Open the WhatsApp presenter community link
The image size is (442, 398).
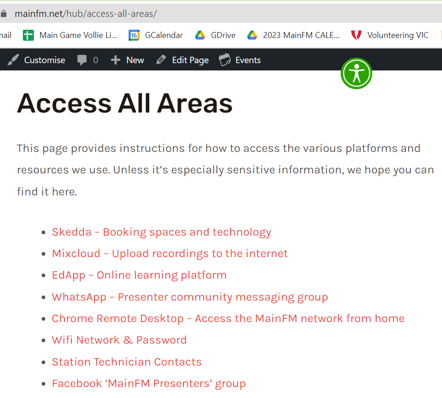[x=189, y=297]
